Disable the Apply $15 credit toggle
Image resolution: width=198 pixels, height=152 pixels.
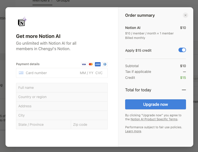coord(182,50)
